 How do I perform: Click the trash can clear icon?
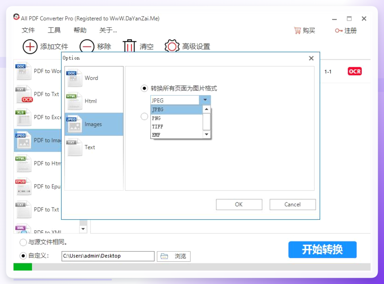129,46
